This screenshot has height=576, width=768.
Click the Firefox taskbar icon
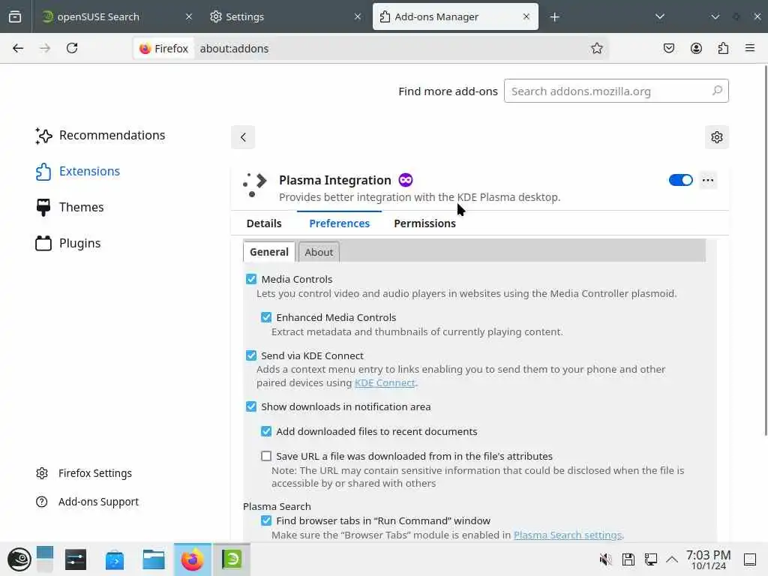tap(193, 559)
